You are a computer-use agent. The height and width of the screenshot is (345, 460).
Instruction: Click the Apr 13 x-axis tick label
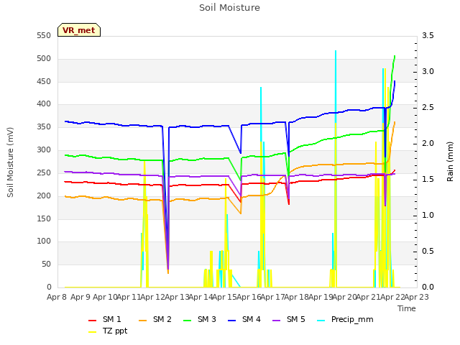pos(177,297)
